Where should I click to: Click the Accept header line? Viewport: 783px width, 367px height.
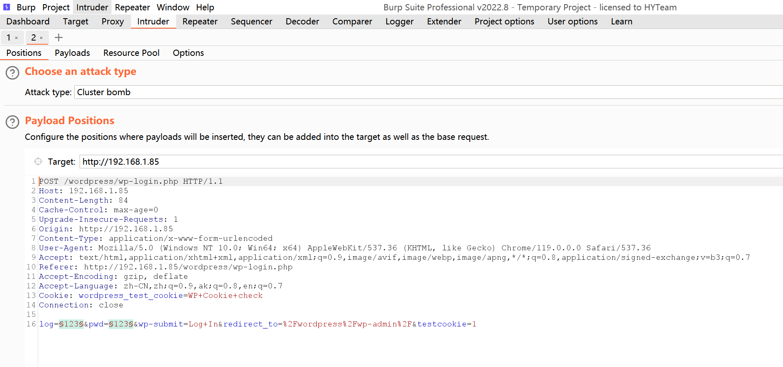pyautogui.click(x=395, y=257)
